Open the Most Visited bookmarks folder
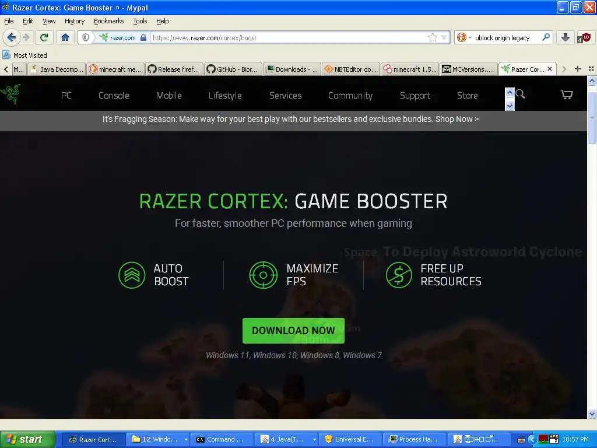Viewport: 597px width, 448px height. (24, 55)
